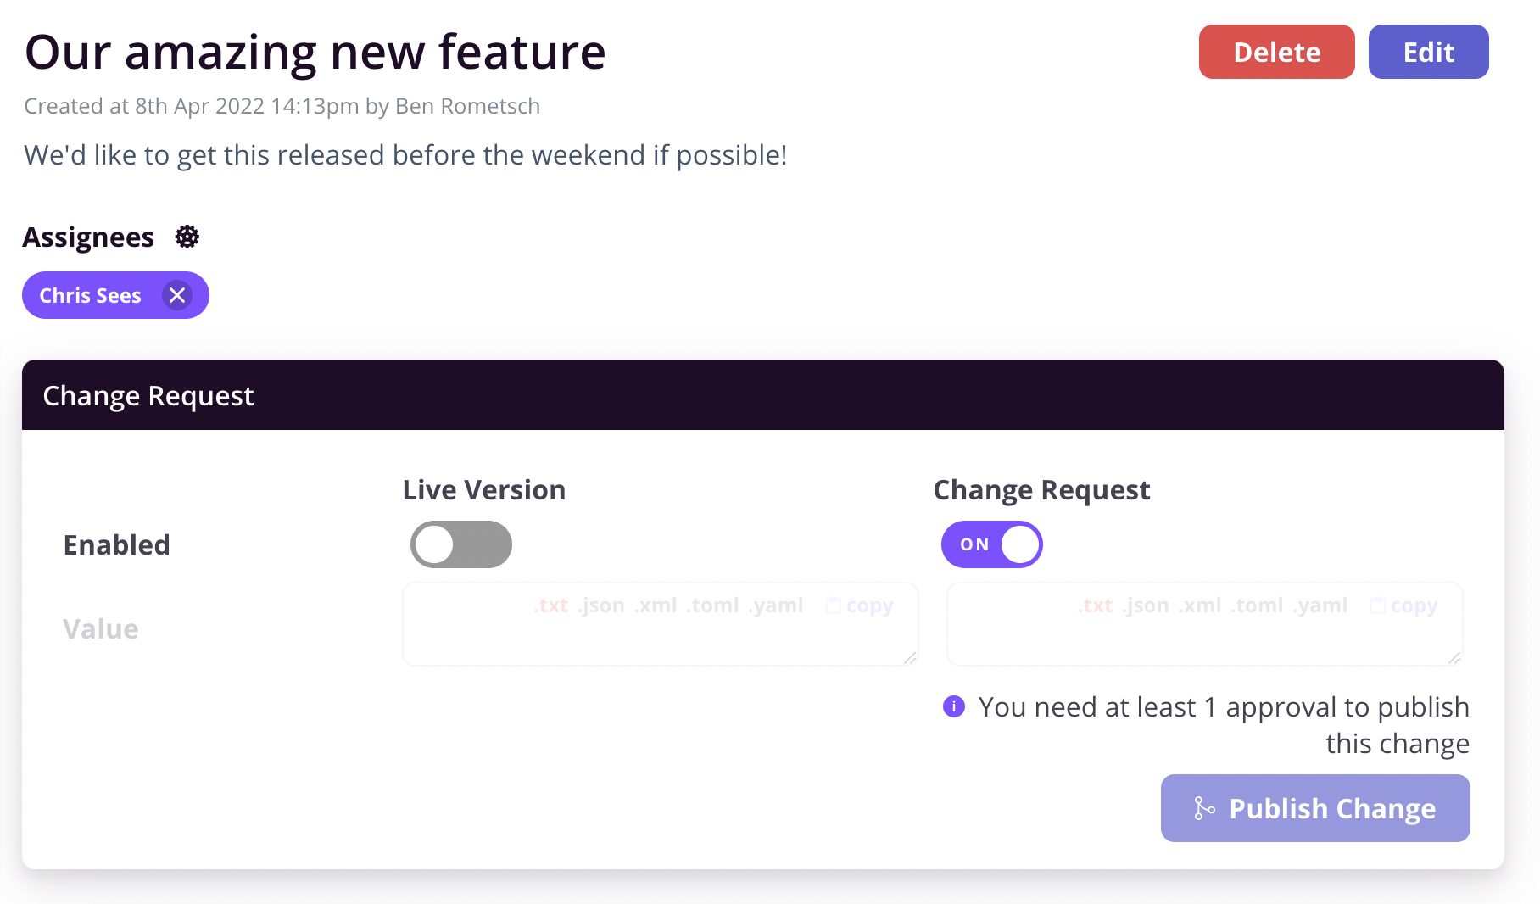Image resolution: width=1540 pixels, height=904 pixels.
Task: Remove Chris Sees assignee with X icon
Action: click(177, 295)
